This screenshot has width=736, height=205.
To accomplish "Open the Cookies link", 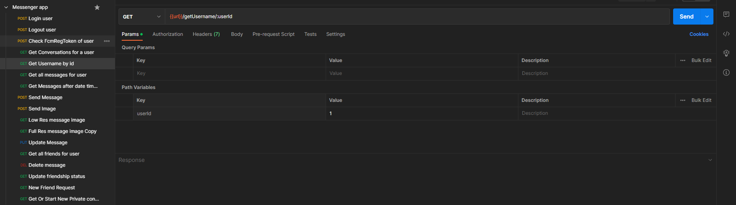I will click(699, 34).
